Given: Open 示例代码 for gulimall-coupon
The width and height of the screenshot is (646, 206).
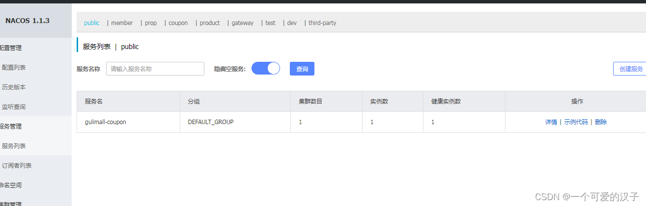Looking at the screenshot, I should point(576,122).
